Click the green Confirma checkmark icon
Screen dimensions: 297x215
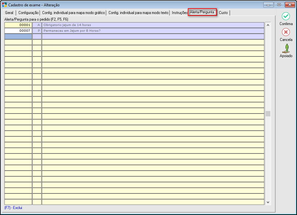pyautogui.click(x=286, y=16)
